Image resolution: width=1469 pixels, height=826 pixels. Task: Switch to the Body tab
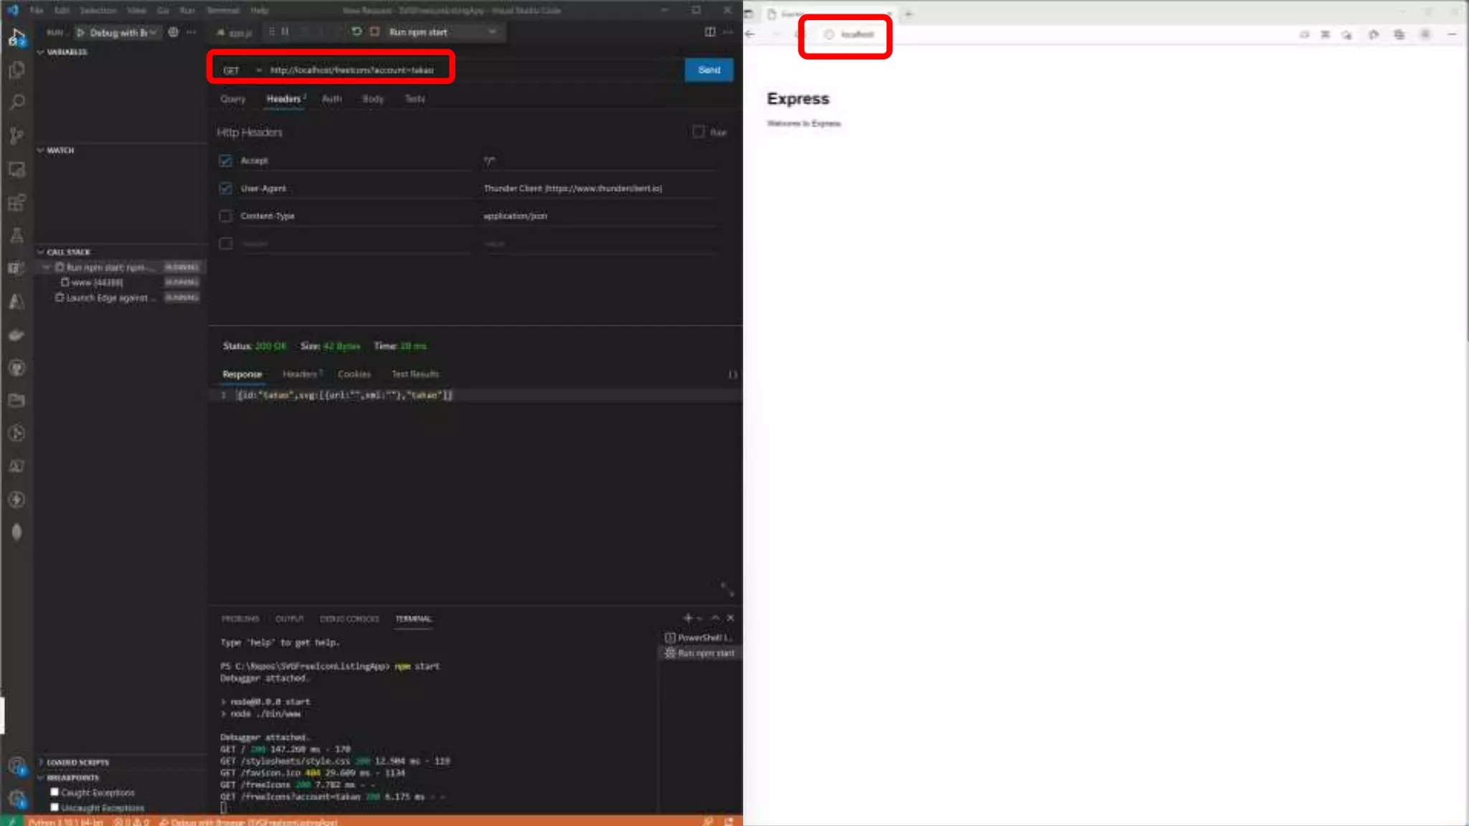coord(372,99)
